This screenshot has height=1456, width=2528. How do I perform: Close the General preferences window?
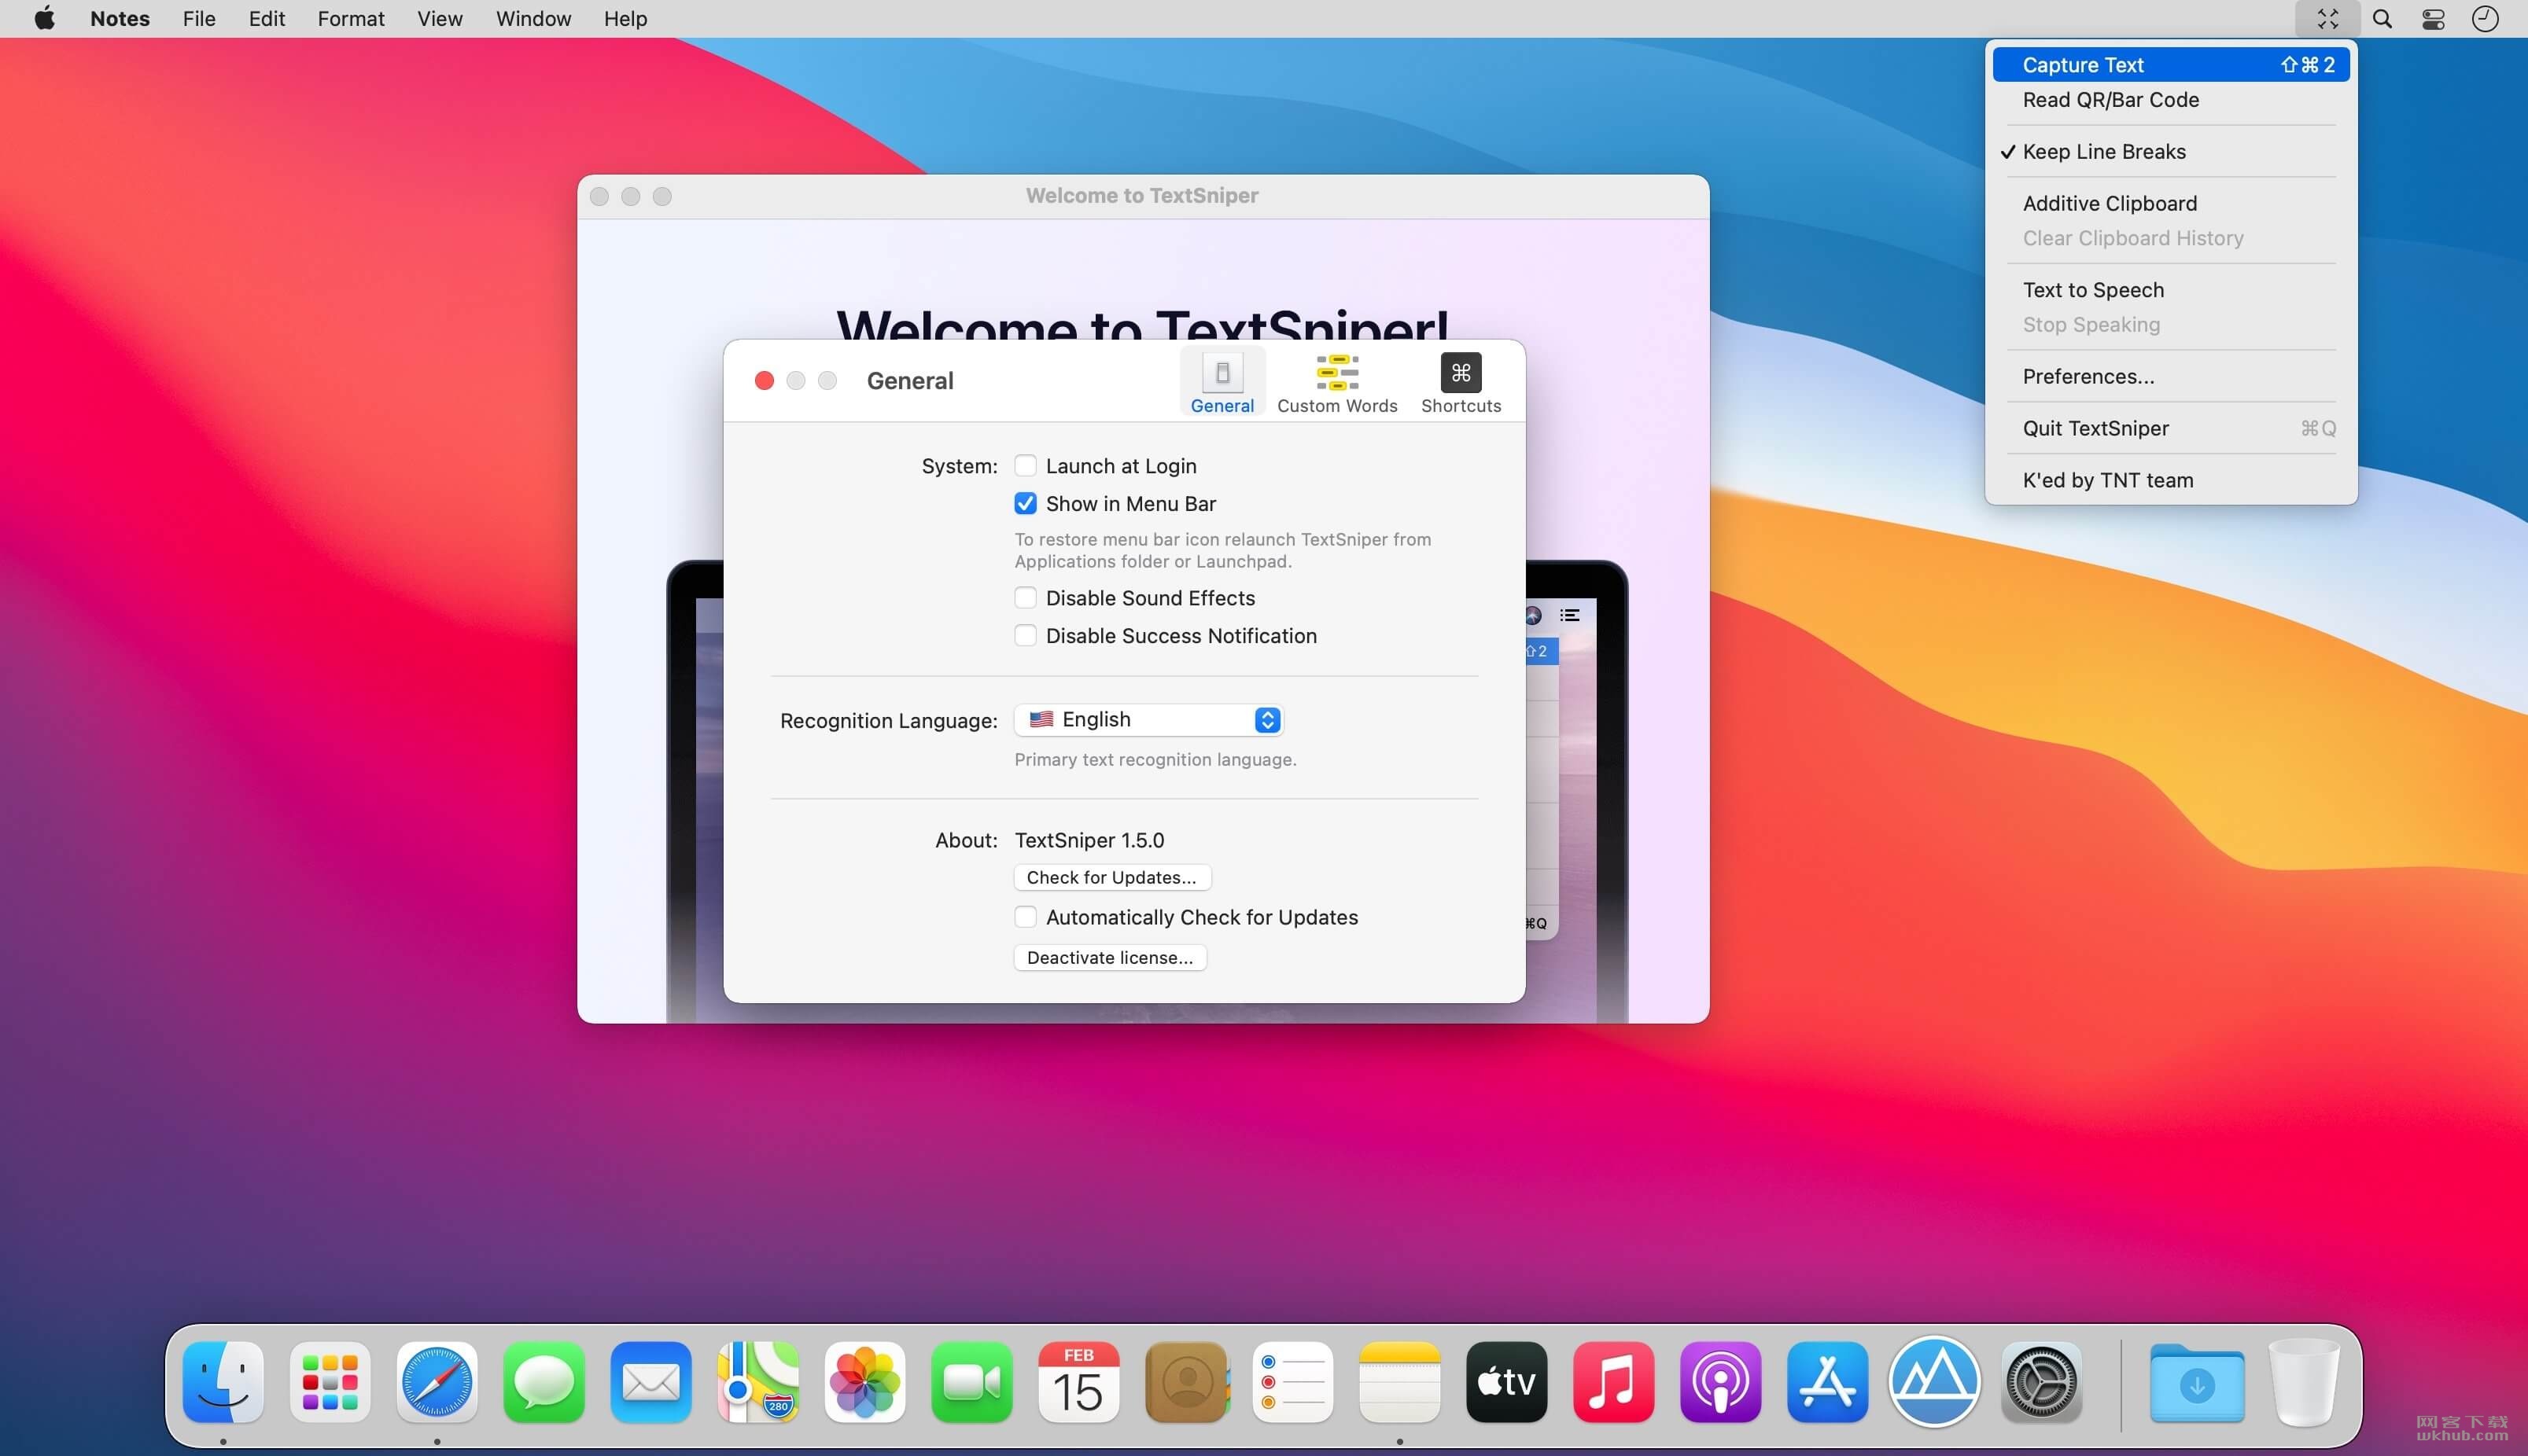(x=765, y=381)
